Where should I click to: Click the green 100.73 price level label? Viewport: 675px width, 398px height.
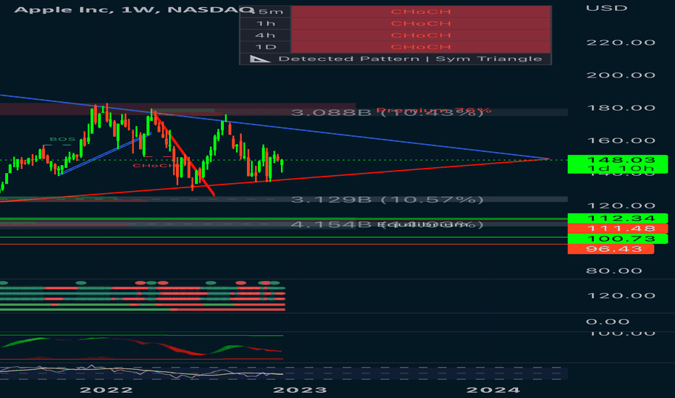(618, 239)
